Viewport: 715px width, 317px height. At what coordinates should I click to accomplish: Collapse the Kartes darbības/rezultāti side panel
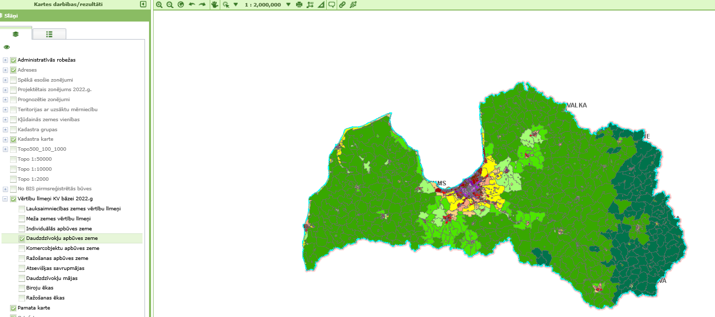(x=143, y=4)
